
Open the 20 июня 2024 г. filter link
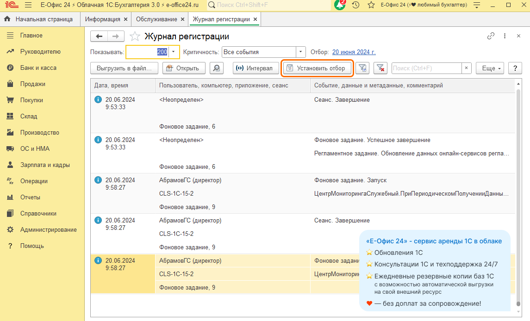tap(354, 52)
